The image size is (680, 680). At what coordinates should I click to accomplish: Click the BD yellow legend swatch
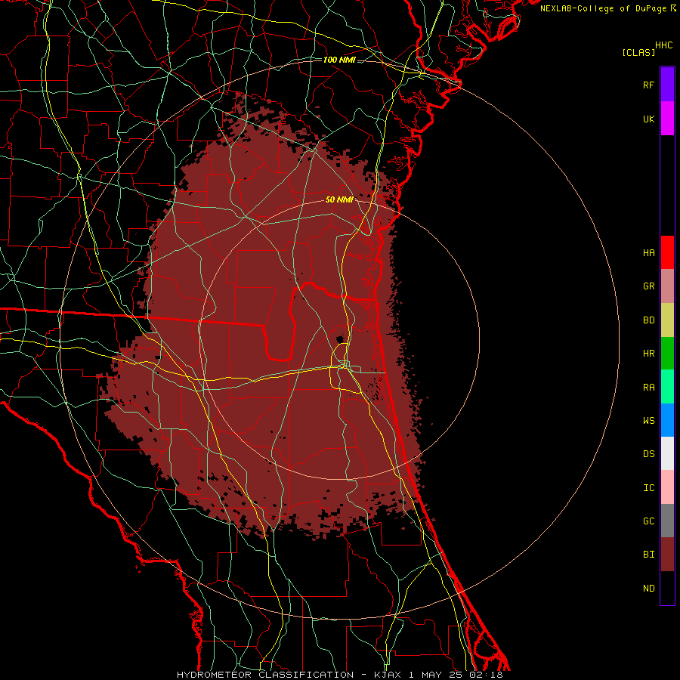(667, 320)
